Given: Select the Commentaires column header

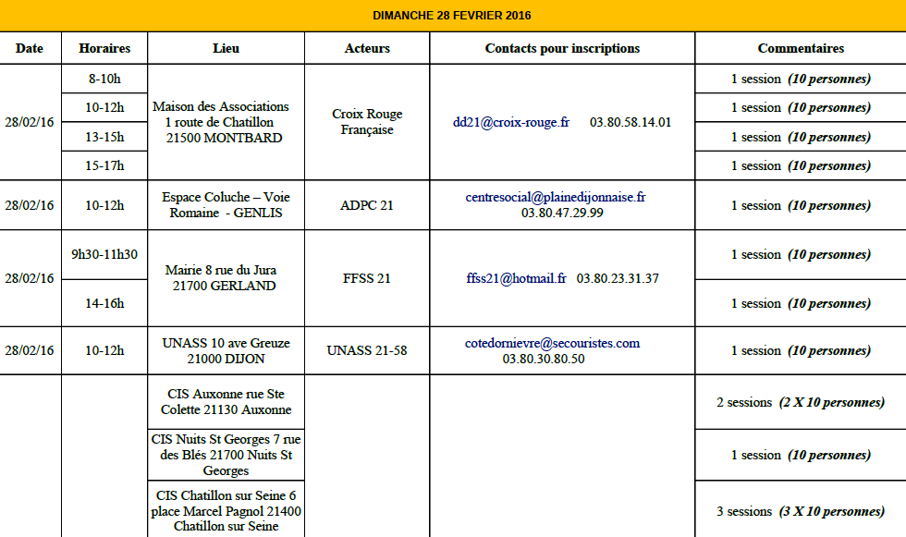Looking at the screenshot, I should [x=801, y=48].
